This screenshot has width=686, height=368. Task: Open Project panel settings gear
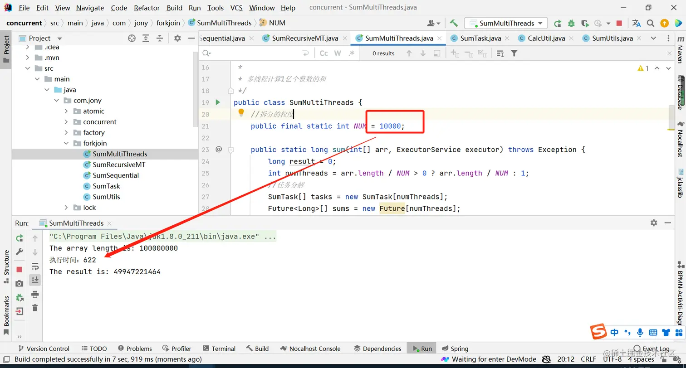177,39
